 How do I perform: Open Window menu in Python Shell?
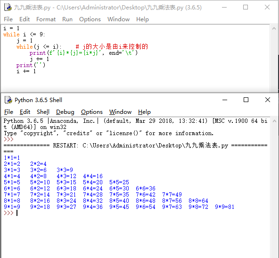tap(120, 112)
